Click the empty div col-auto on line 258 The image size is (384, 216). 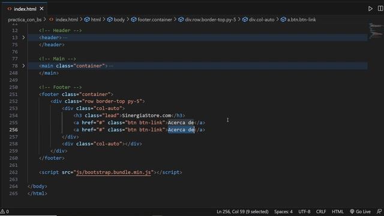(102, 144)
